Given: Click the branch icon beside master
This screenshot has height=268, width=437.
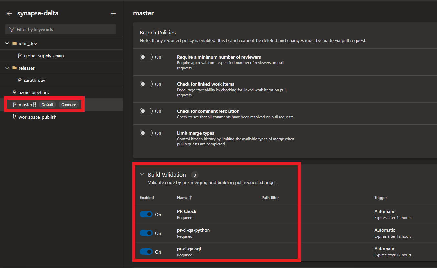Looking at the screenshot, I should coord(14,105).
